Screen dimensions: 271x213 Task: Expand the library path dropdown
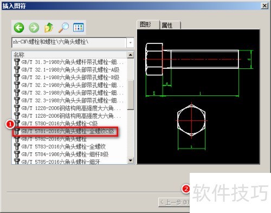130,43
